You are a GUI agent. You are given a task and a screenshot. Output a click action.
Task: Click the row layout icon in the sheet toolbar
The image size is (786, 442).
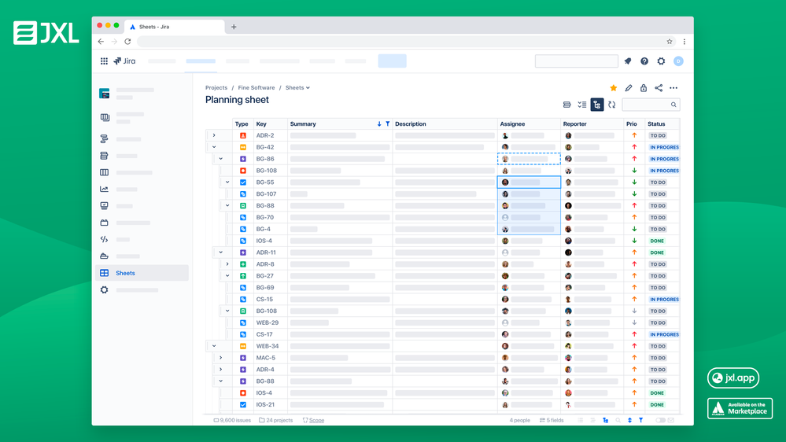click(x=567, y=105)
